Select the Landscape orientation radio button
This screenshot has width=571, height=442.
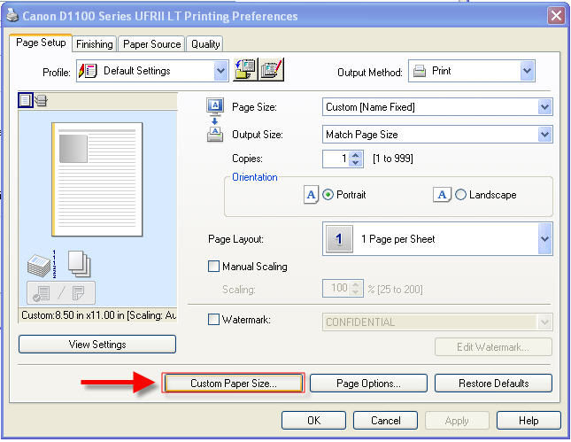(460, 195)
